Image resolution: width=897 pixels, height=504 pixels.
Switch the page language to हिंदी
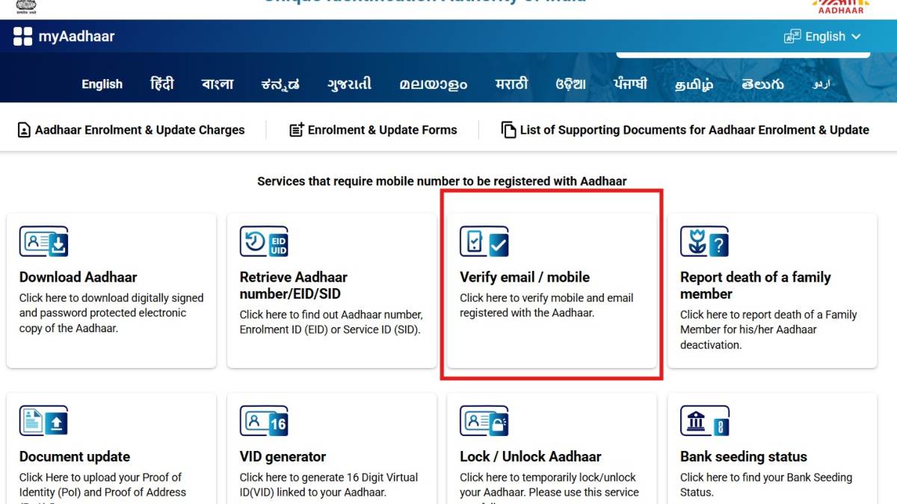click(x=162, y=84)
